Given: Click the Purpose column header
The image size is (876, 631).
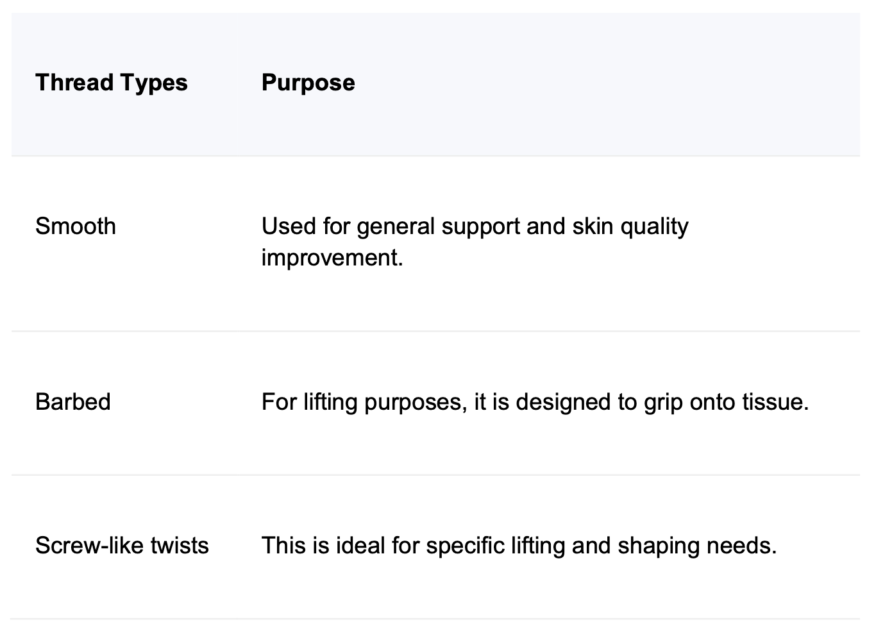Looking at the screenshot, I should [x=308, y=83].
